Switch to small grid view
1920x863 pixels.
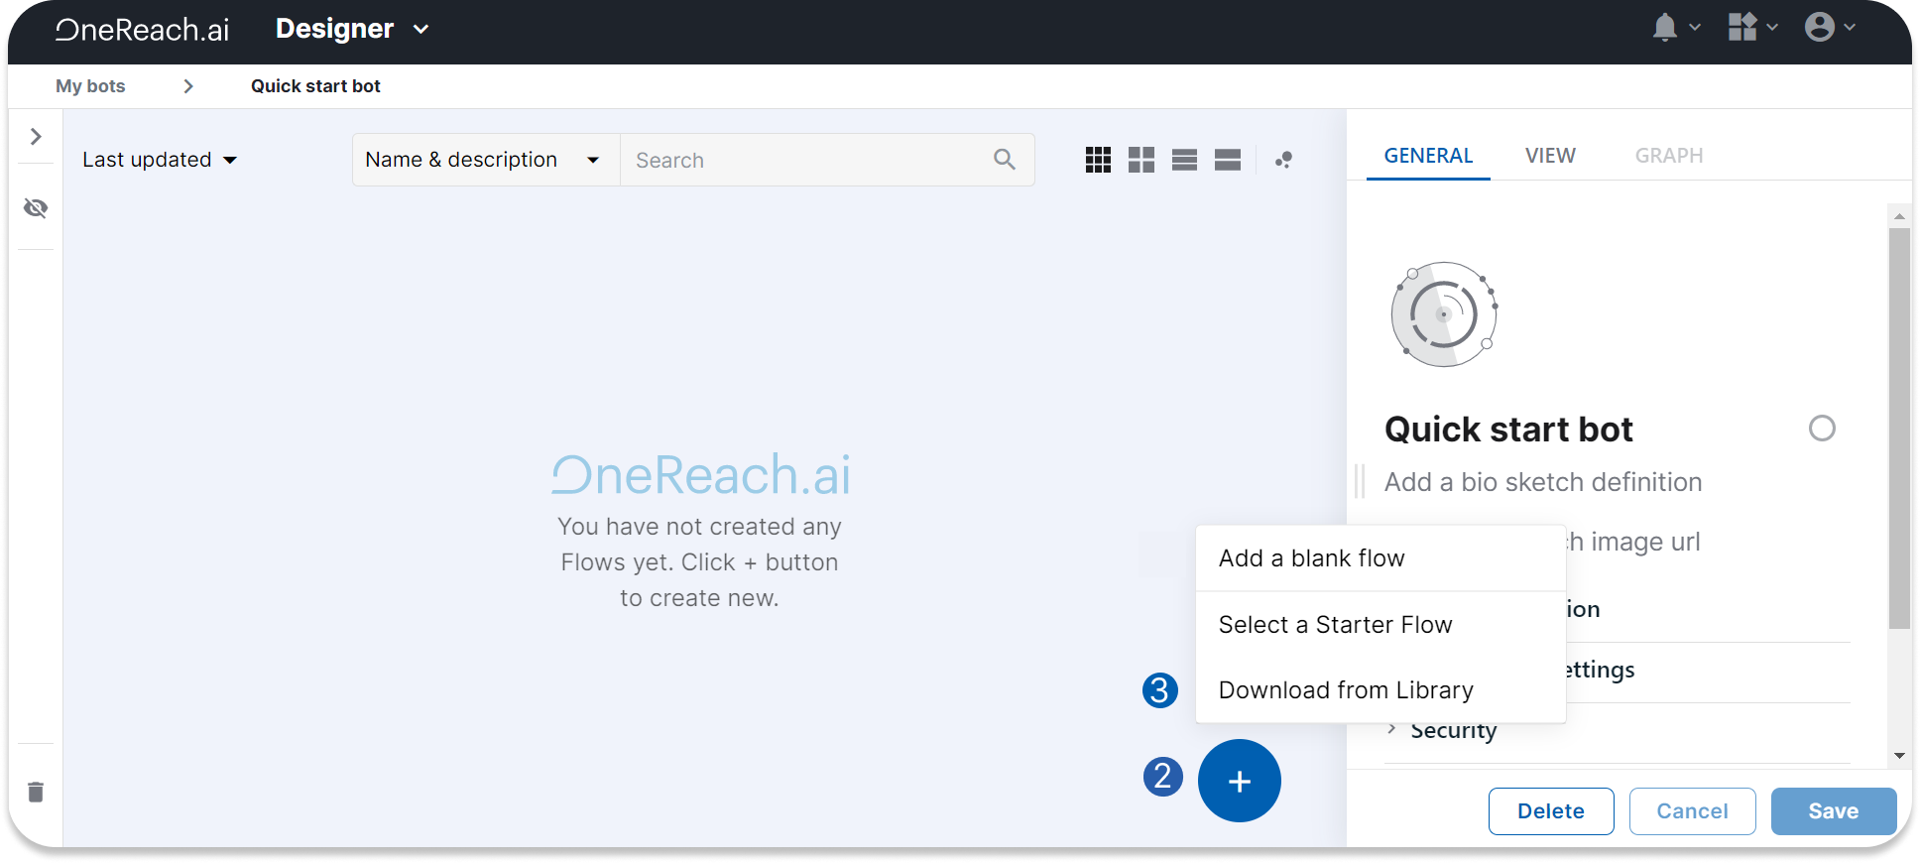[x=1098, y=160]
